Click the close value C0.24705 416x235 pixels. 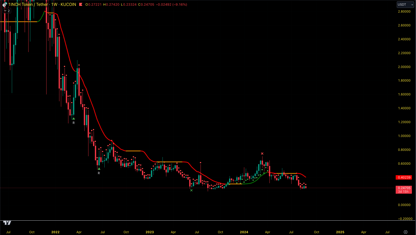[x=146, y=5]
